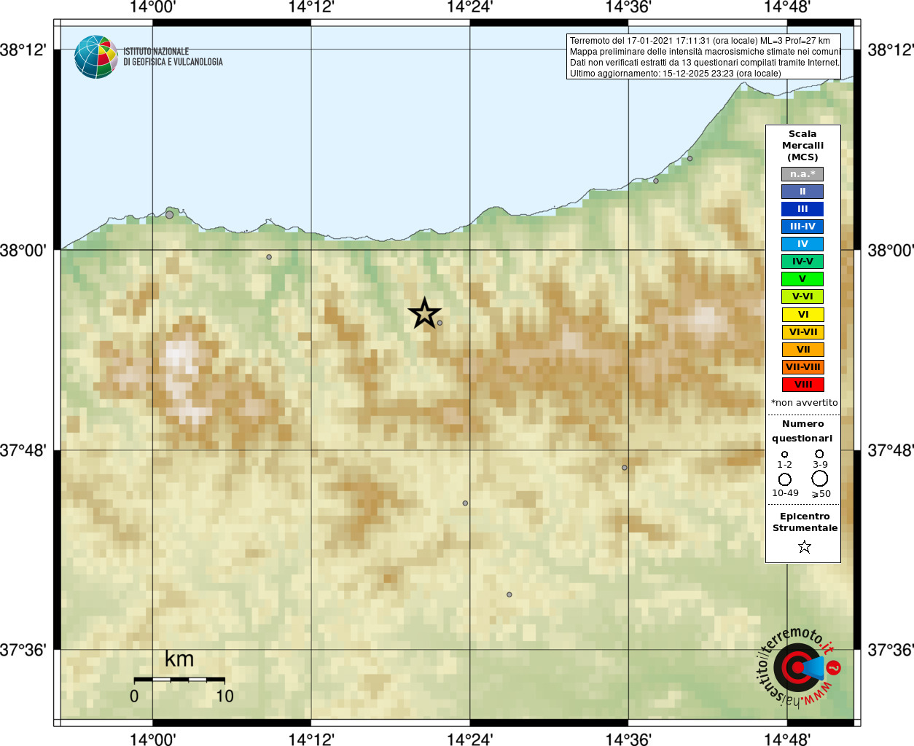Screen dimensions: 914x746
Task: Click the 1-2 questionnaires circle symbol
Action: pyautogui.click(x=785, y=454)
